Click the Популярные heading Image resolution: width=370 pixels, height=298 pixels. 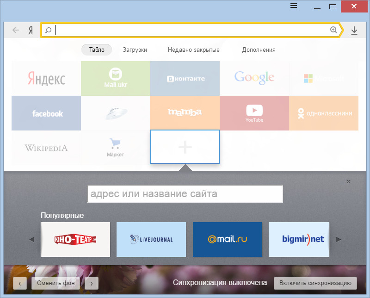(62, 215)
